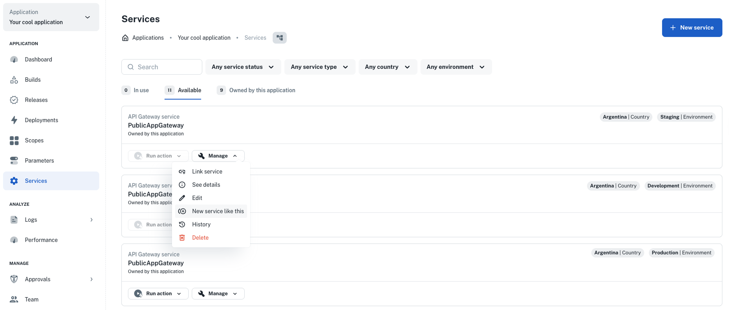Switch application using the top selector
729x310 pixels.
coord(51,17)
